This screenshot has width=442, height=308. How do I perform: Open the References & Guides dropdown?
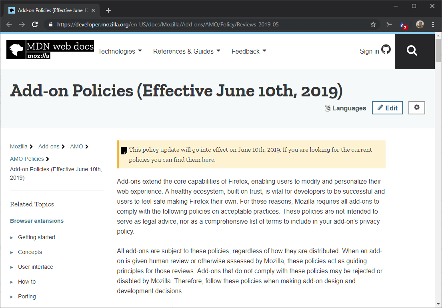click(186, 51)
